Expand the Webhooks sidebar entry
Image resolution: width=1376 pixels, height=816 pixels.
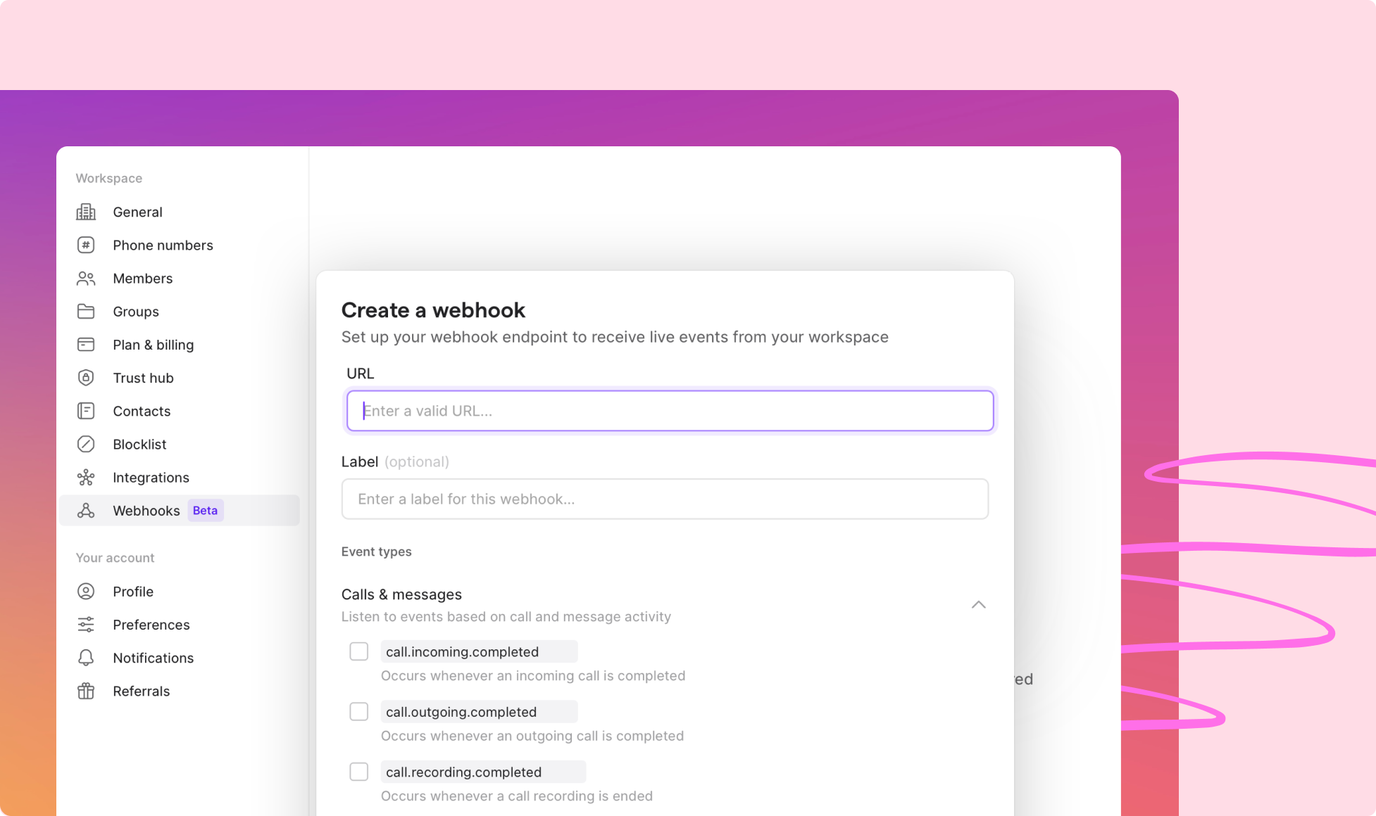[x=146, y=510]
